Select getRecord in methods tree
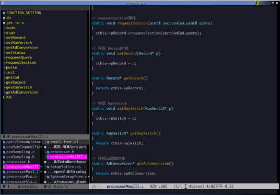 pyautogui.click(x=16, y=83)
